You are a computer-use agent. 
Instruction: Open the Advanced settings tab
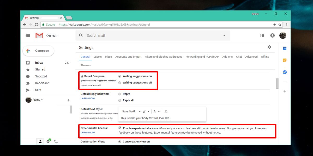[251, 57]
